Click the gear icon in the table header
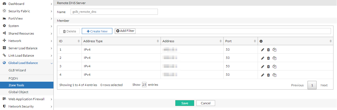This screenshot has width=337, height=110. [x=261, y=41]
